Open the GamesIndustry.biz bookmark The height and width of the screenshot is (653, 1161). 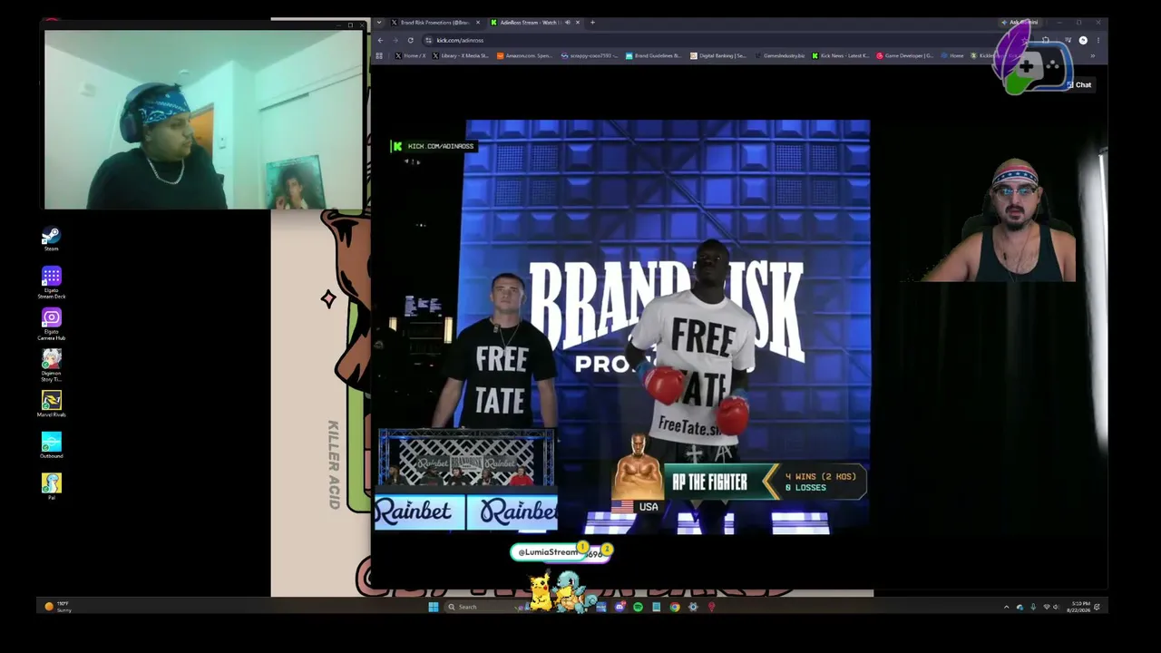click(x=780, y=56)
